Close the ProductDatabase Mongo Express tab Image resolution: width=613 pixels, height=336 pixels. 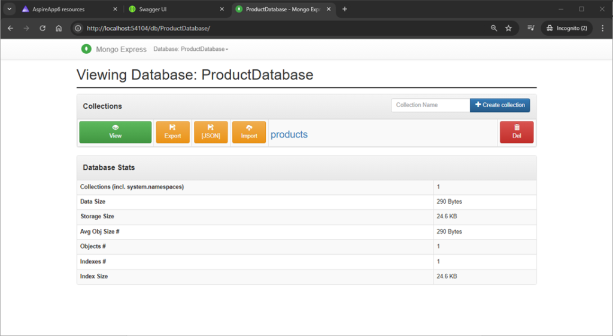pyautogui.click(x=329, y=9)
